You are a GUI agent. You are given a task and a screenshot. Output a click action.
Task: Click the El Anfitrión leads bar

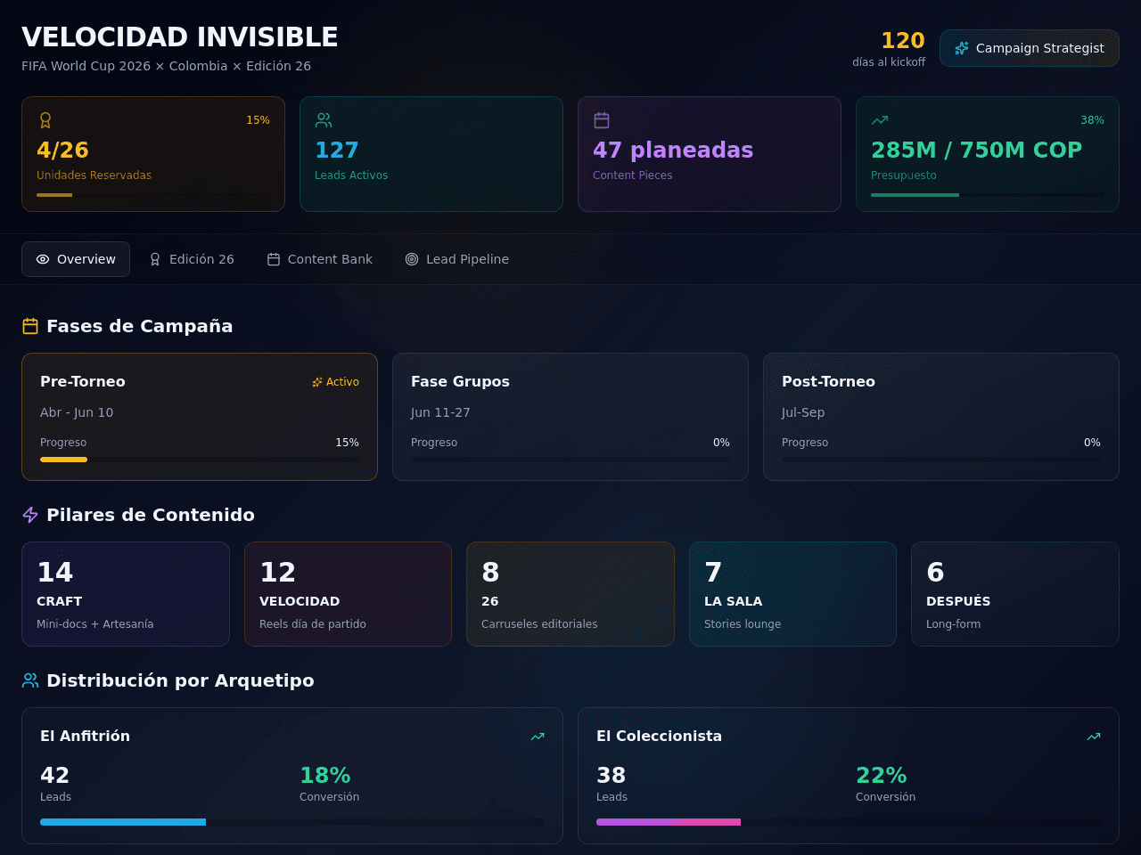[292, 822]
